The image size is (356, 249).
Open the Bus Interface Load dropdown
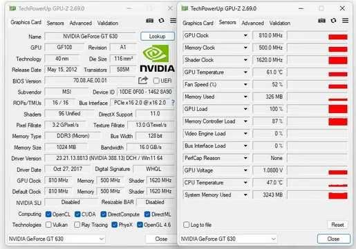tap(245, 146)
